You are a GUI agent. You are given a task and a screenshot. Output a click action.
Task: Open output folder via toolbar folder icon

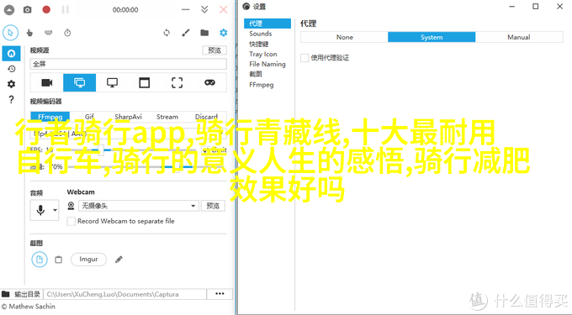coord(204,33)
